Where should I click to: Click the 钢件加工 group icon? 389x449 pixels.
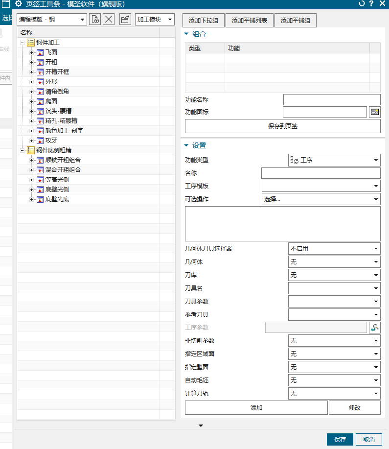click(31, 43)
